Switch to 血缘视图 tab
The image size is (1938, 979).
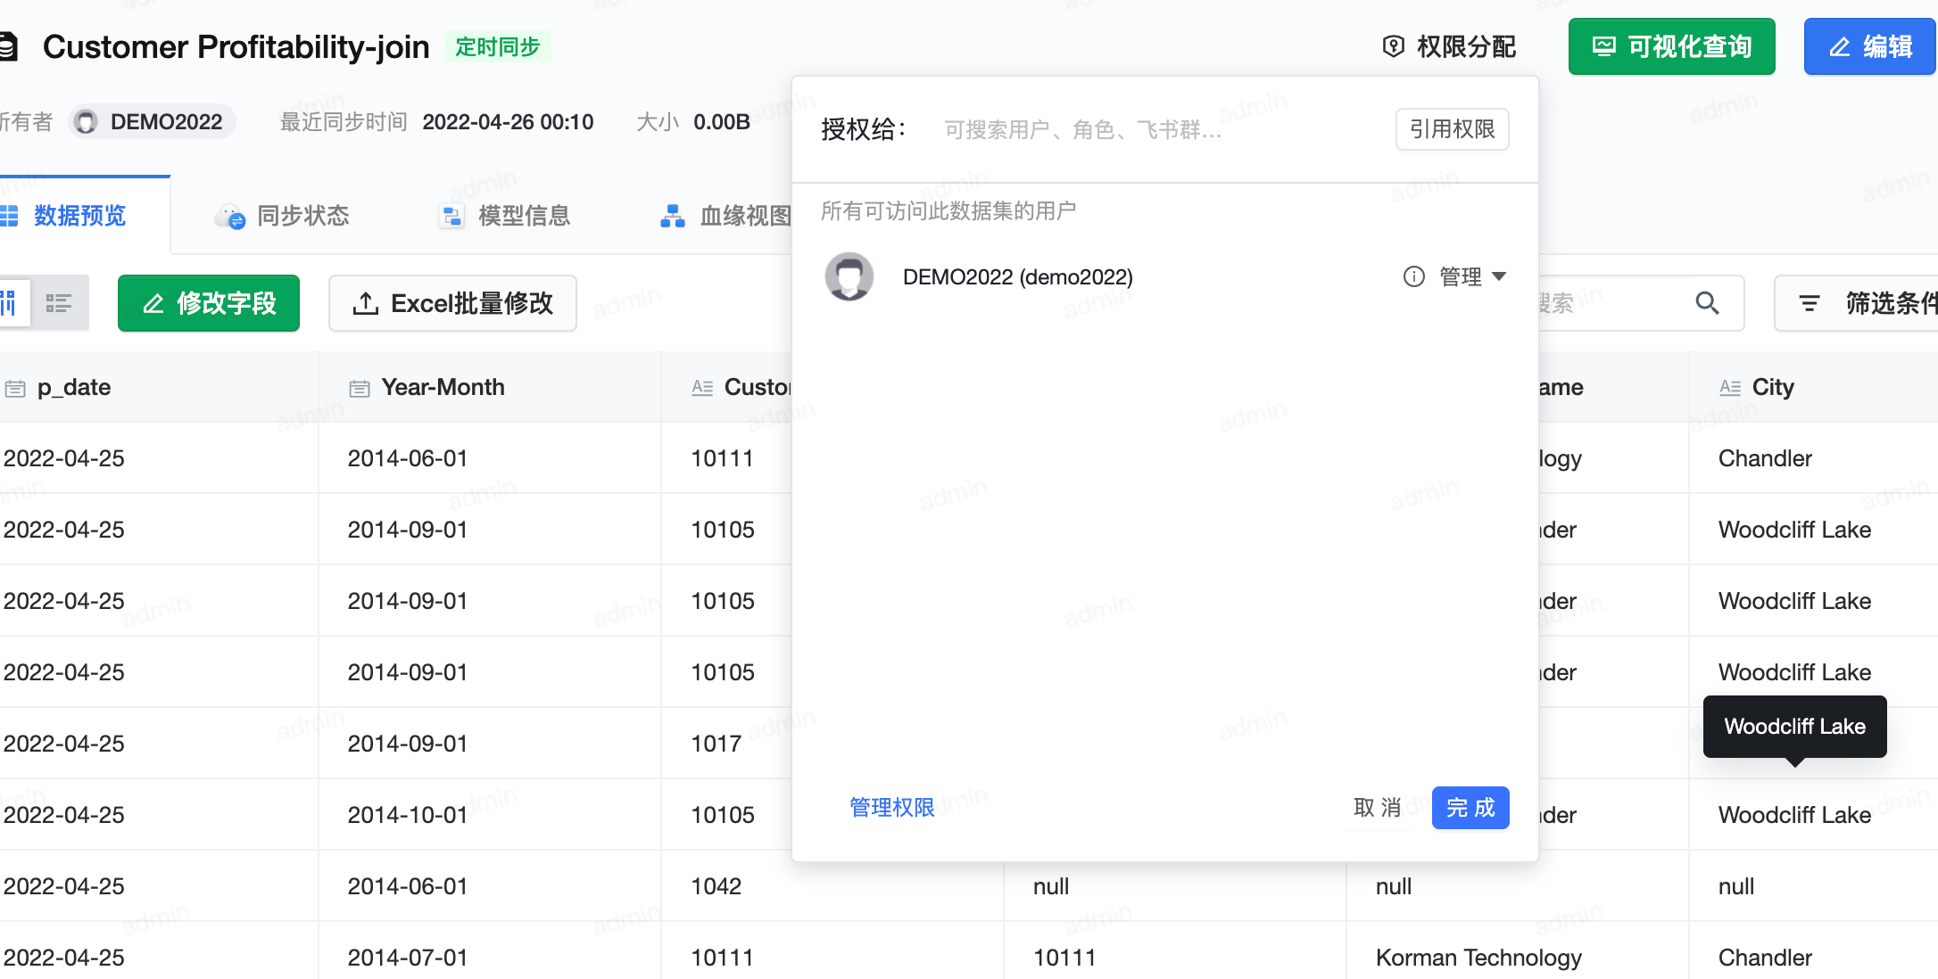pos(725,216)
